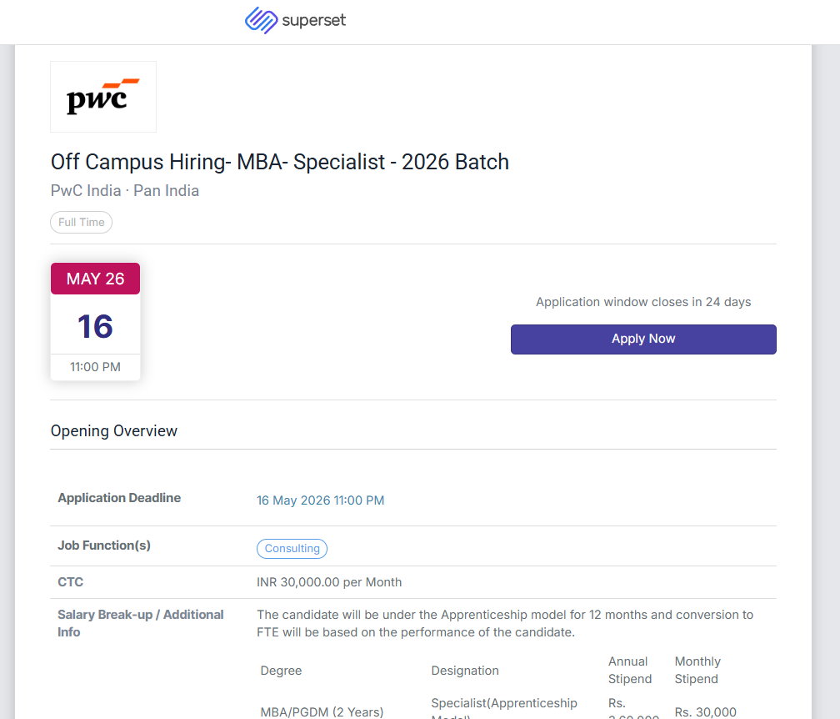This screenshot has width=840, height=719.
Task: Click the 11:00 PM calendar time
Action: click(x=95, y=367)
